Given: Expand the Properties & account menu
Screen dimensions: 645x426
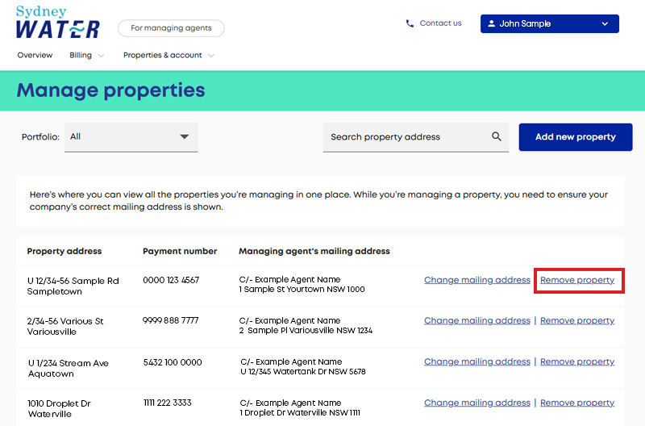Looking at the screenshot, I should tap(169, 55).
